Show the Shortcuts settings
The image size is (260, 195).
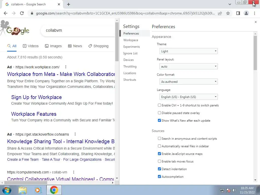click(x=130, y=80)
